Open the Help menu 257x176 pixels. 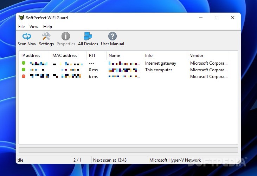pyautogui.click(x=47, y=26)
